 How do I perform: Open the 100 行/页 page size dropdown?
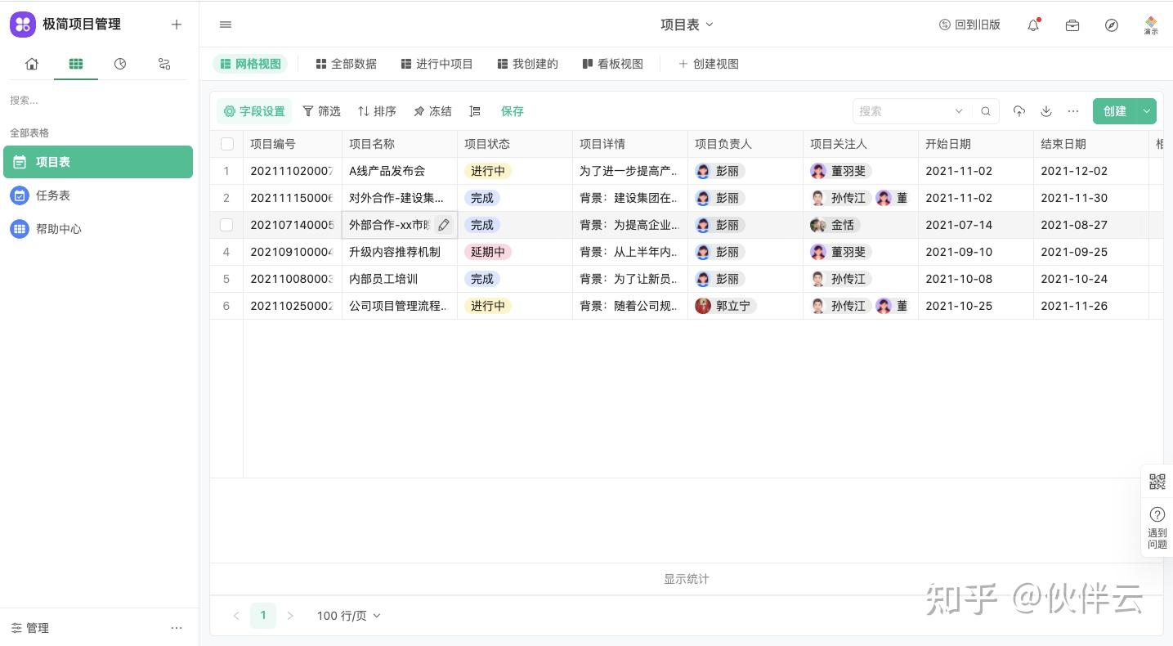click(x=348, y=616)
